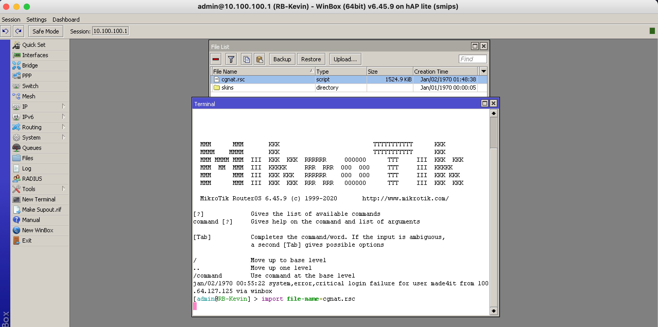The height and width of the screenshot is (327, 658).
Task: Click the green connection status indicator
Action: click(x=652, y=31)
